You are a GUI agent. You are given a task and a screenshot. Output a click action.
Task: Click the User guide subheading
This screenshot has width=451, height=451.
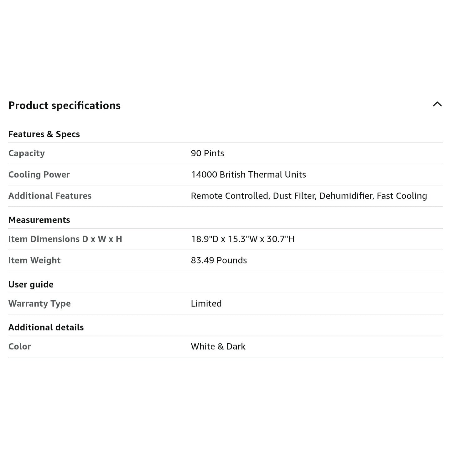coord(31,284)
